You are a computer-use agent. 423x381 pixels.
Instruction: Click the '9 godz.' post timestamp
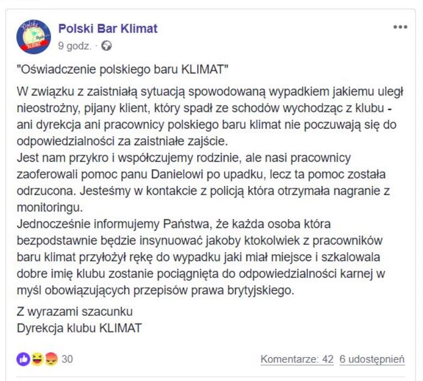(75, 46)
